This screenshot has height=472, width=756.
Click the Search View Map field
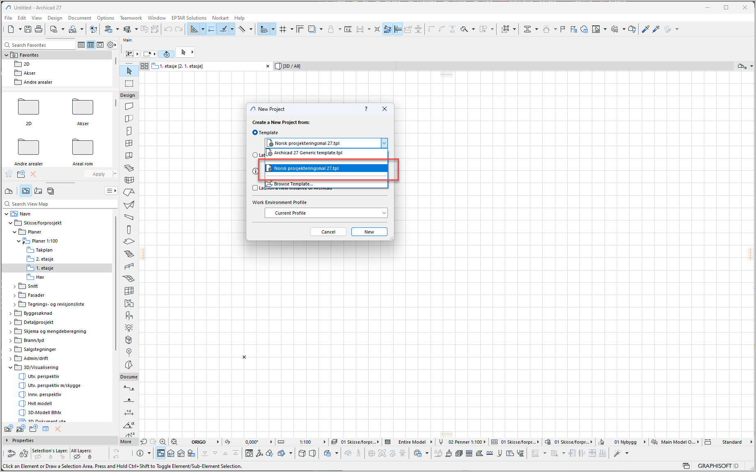pyautogui.click(x=62, y=204)
